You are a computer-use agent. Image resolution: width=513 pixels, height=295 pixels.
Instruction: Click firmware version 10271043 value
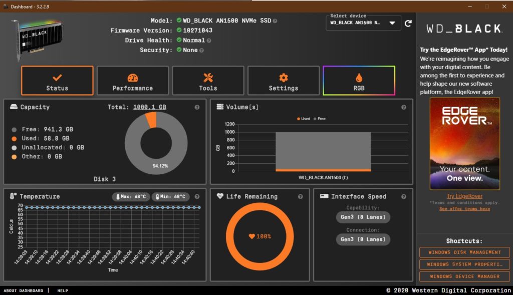[197, 31]
